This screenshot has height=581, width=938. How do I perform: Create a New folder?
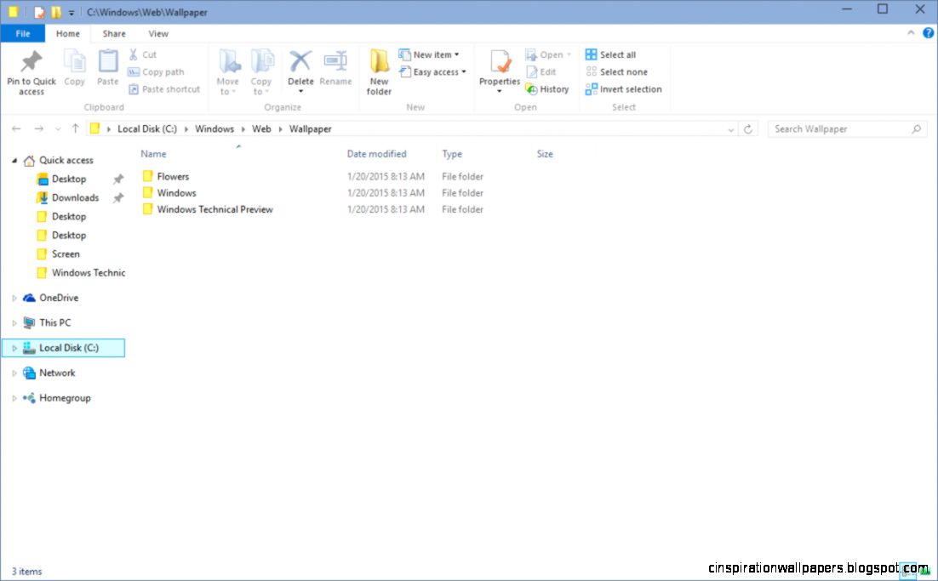[379, 71]
